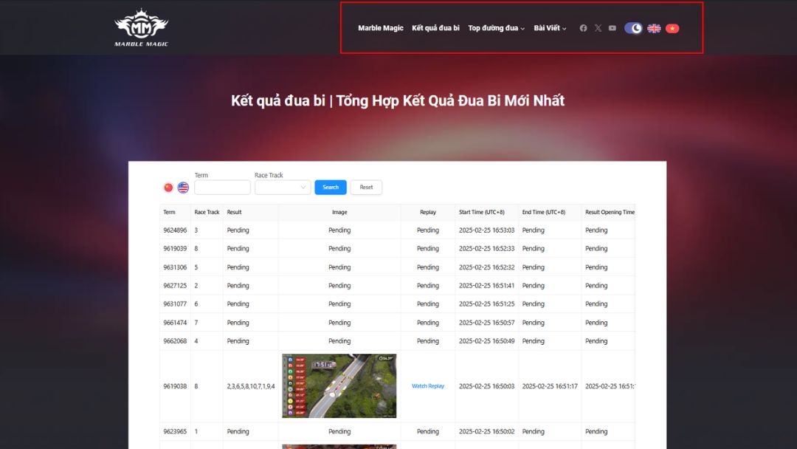Click start time 2025-02-25 16:50:57
The width and height of the screenshot is (797, 449).
tap(486, 323)
